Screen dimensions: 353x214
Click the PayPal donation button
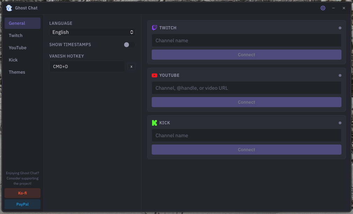[22, 204]
